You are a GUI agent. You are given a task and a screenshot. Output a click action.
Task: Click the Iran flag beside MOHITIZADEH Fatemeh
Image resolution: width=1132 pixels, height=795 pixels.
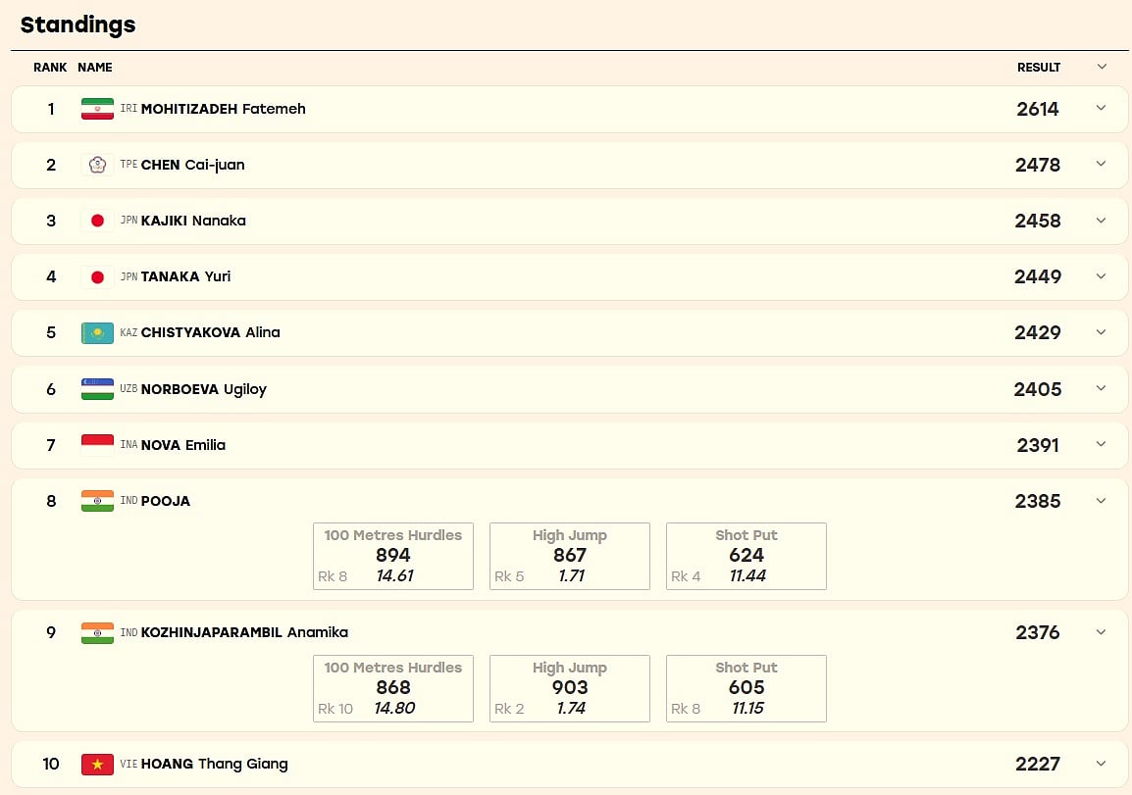click(97, 109)
